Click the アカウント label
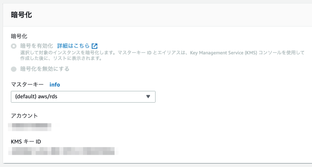 coord(24,116)
